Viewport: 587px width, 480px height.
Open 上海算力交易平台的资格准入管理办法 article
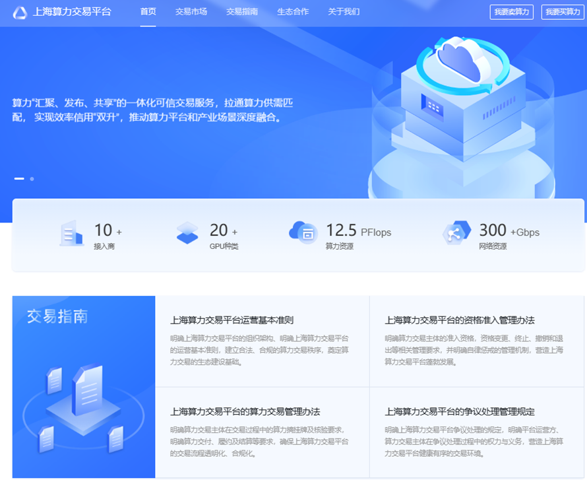pyautogui.click(x=460, y=320)
